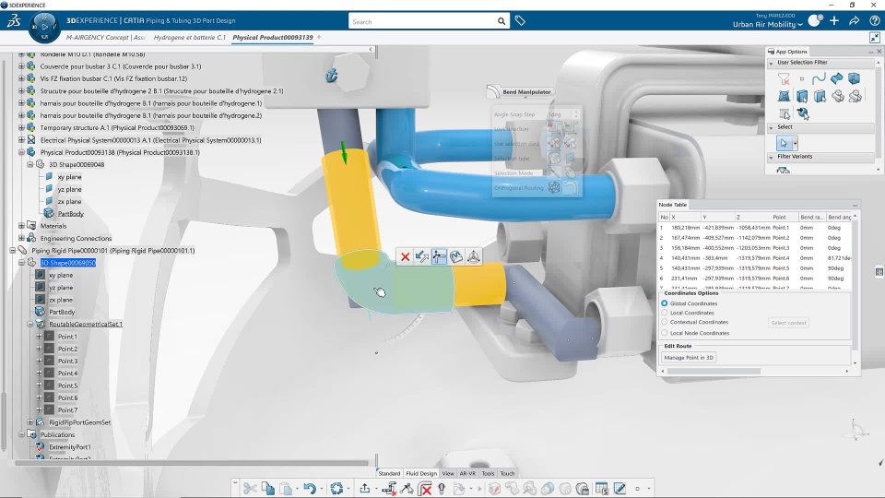Select the curve filter icon in User Selection Filter

coord(819,78)
